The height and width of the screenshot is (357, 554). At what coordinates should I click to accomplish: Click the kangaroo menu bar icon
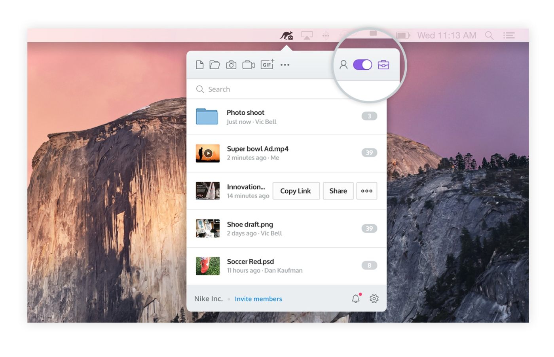click(286, 35)
